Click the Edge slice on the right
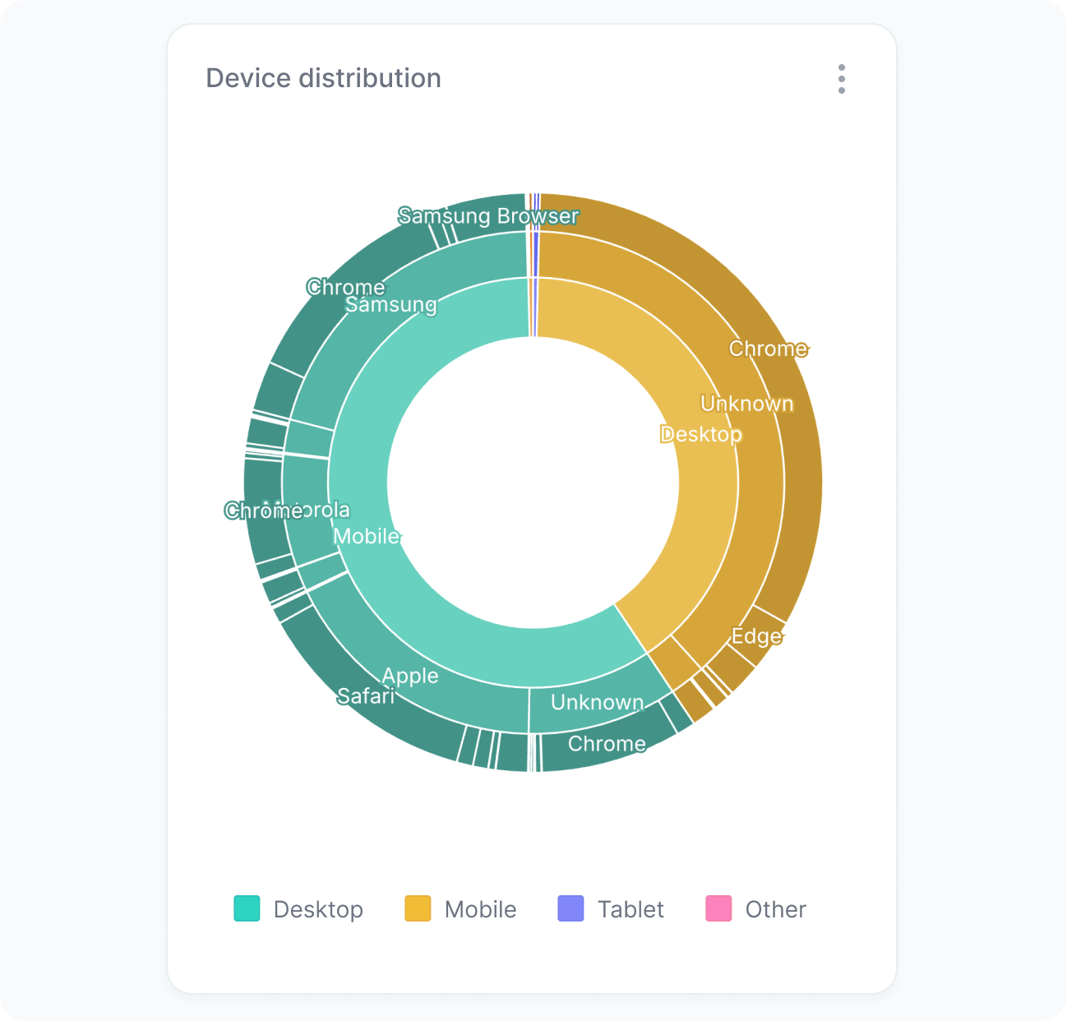Viewport: 1067px width, 1021px height. click(756, 636)
